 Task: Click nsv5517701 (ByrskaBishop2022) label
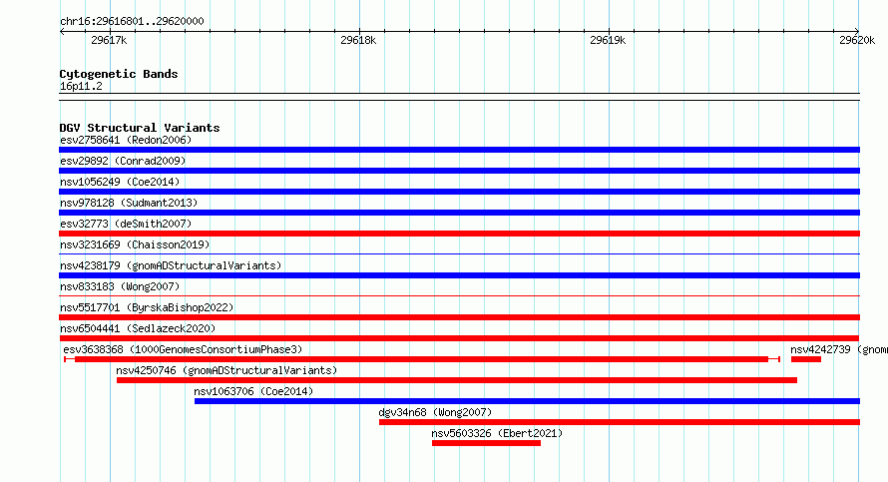tap(147, 307)
